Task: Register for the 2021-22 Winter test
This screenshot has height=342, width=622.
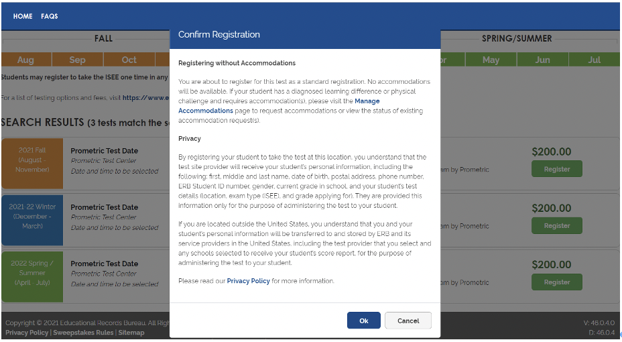Action: click(x=556, y=226)
